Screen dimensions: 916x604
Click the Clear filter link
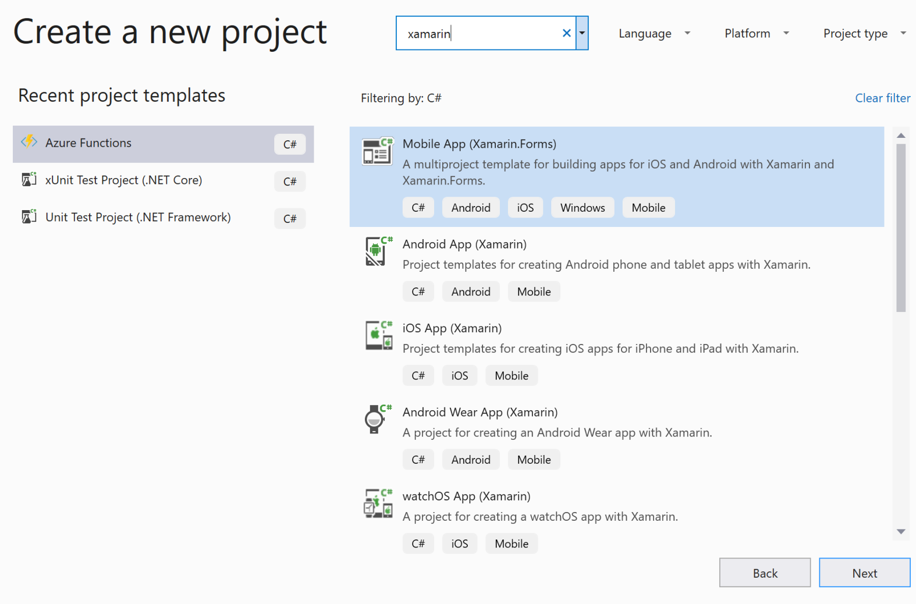(x=882, y=98)
